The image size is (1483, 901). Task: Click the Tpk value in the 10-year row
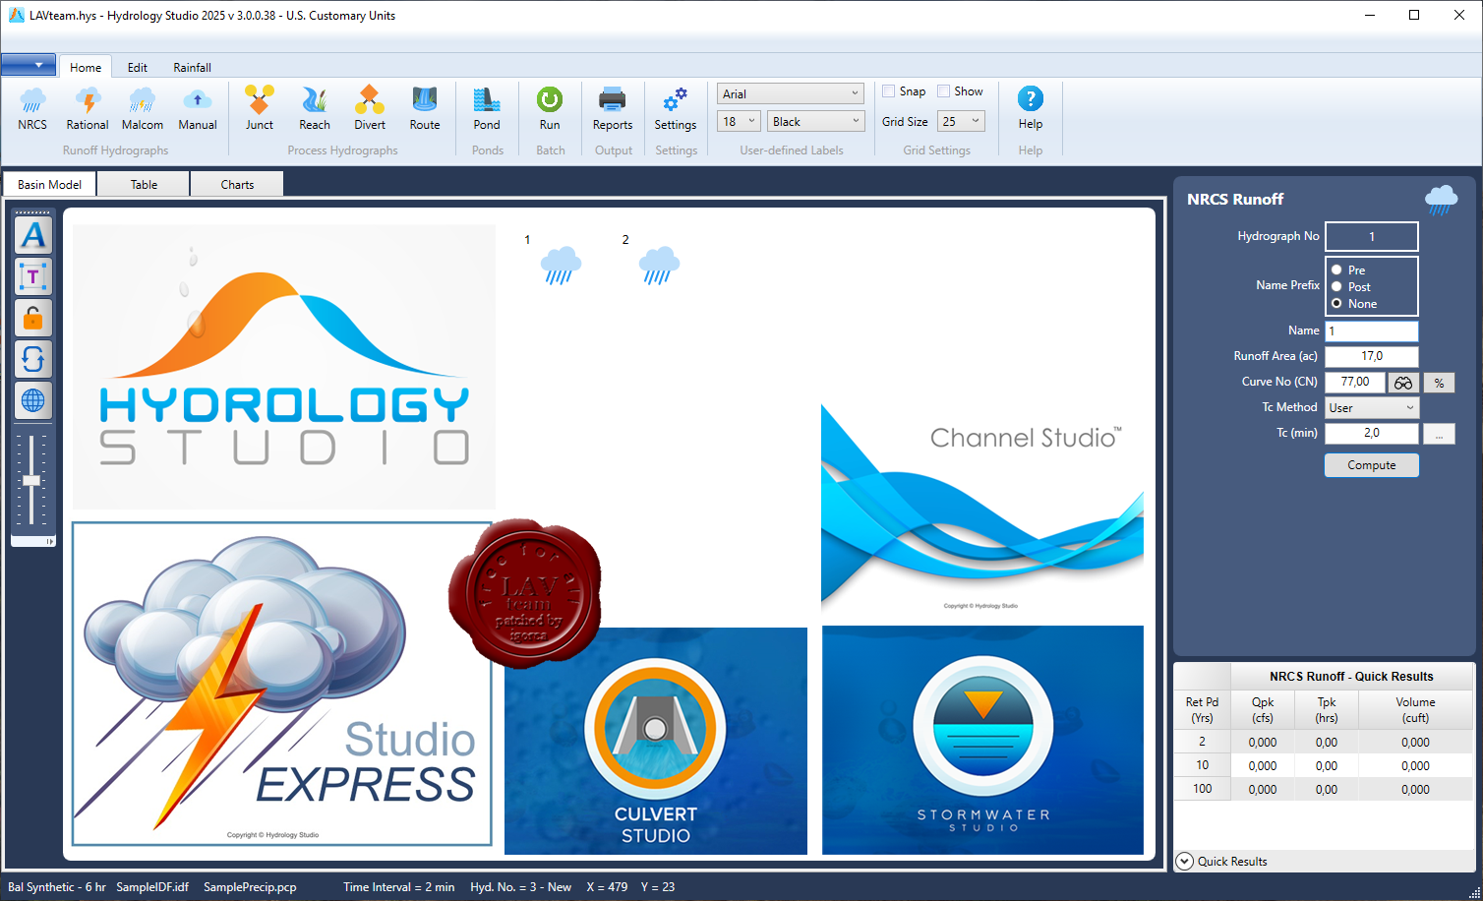point(1327,765)
